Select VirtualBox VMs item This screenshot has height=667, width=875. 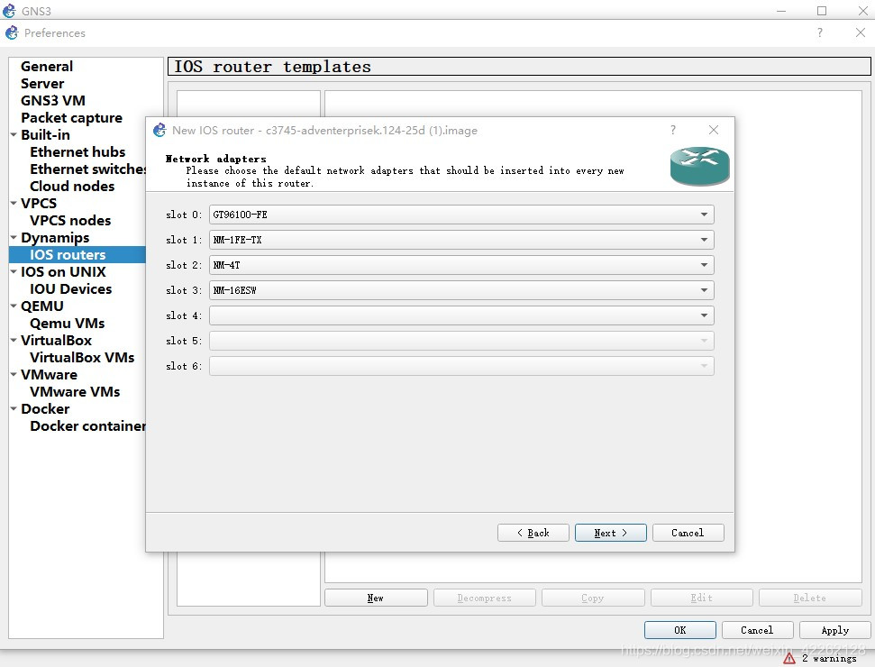82,357
